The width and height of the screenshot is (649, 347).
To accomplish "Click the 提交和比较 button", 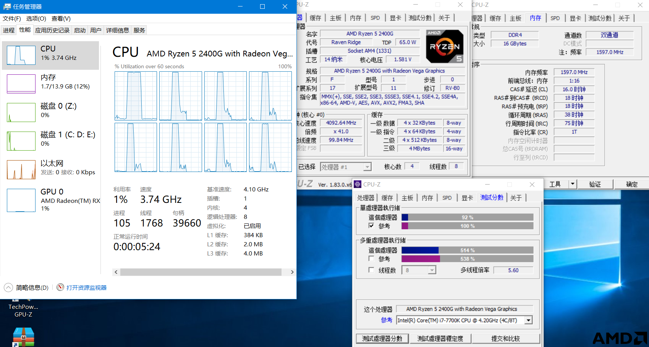I will pos(506,339).
